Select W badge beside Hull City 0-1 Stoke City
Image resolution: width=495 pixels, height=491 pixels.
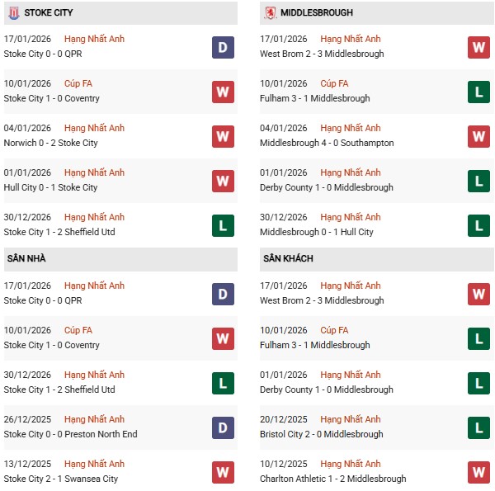[223, 181]
